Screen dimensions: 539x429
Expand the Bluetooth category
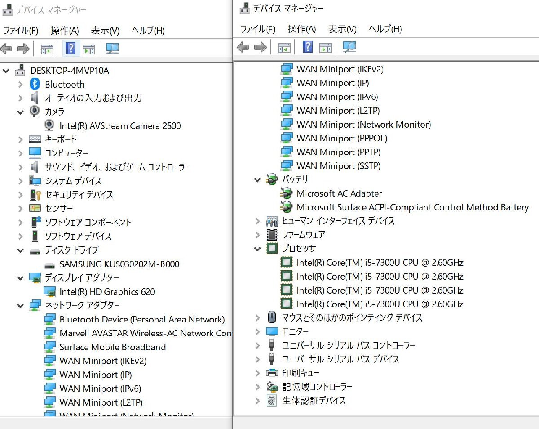click(20, 85)
